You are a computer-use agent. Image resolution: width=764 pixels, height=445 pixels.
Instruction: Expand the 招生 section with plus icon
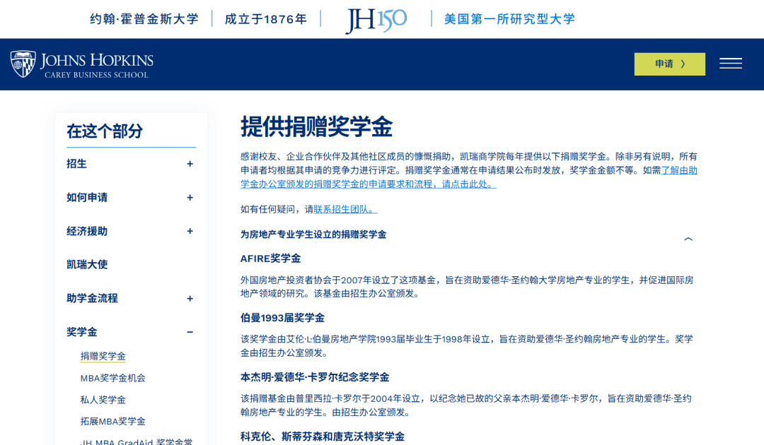[x=190, y=164]
